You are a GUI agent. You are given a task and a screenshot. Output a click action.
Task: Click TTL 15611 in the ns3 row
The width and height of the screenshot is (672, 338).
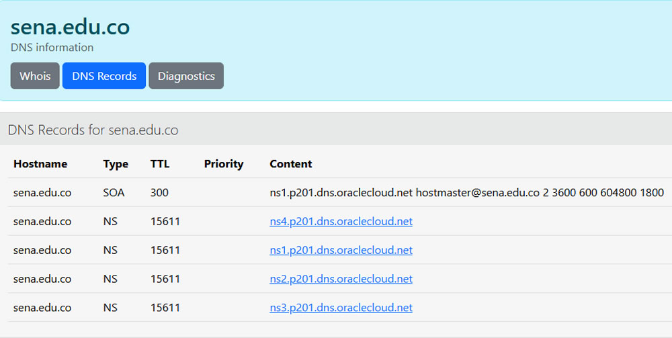165,308
